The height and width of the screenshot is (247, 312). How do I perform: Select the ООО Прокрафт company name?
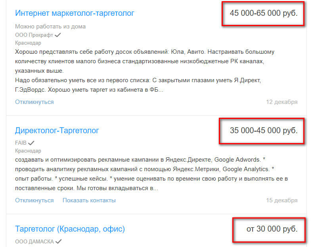(34, 35)
